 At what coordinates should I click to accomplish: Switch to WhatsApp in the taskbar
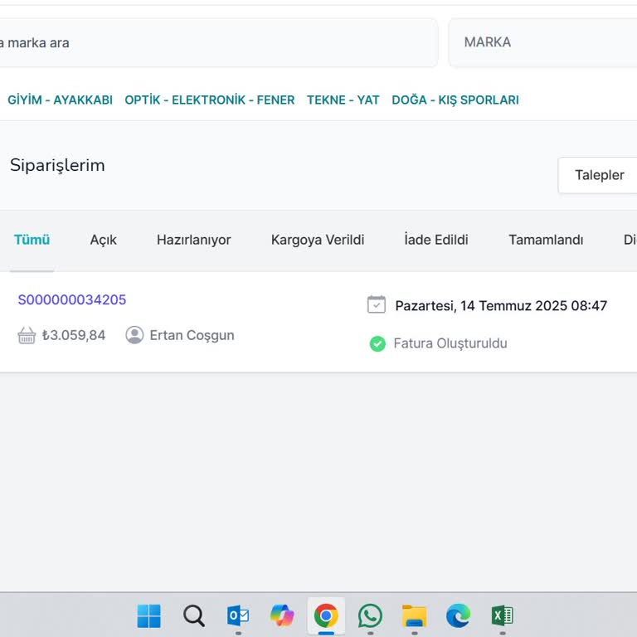370,615
